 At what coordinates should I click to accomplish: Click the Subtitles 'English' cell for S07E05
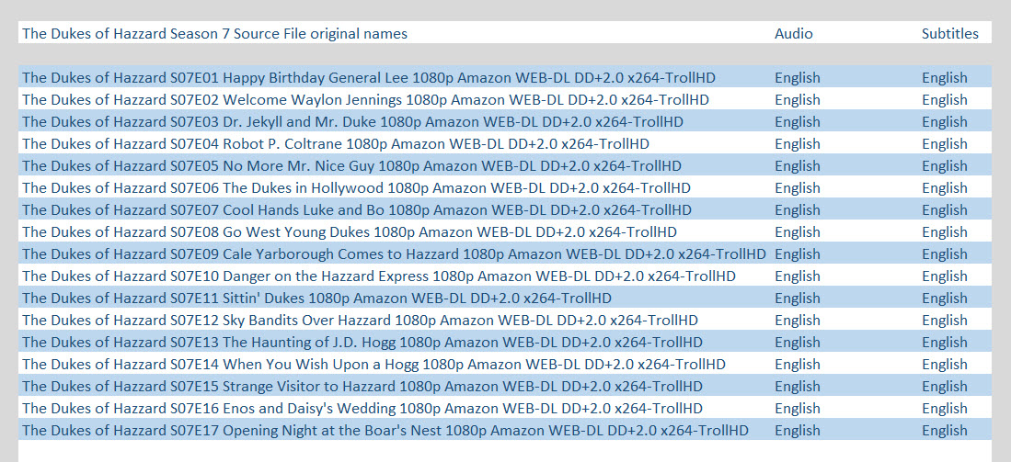945,166
